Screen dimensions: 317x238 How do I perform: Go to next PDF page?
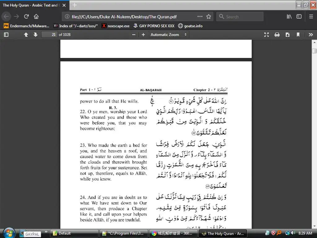36,35
